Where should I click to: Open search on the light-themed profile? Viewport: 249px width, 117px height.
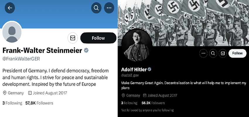point(96,8)
